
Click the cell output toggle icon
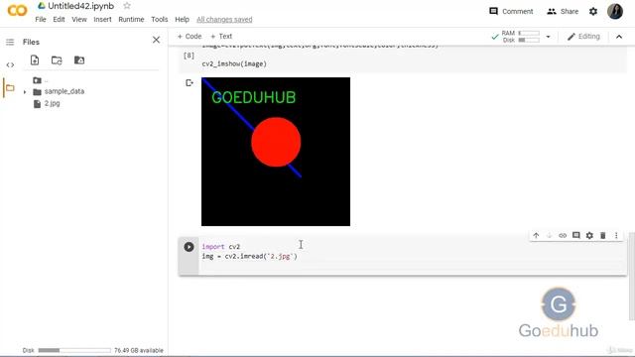(x=190, y=83)
